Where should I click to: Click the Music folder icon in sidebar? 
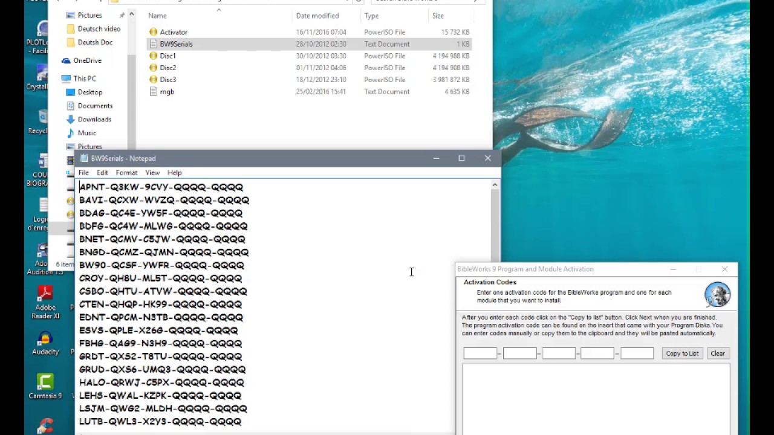tap(71, 133)
